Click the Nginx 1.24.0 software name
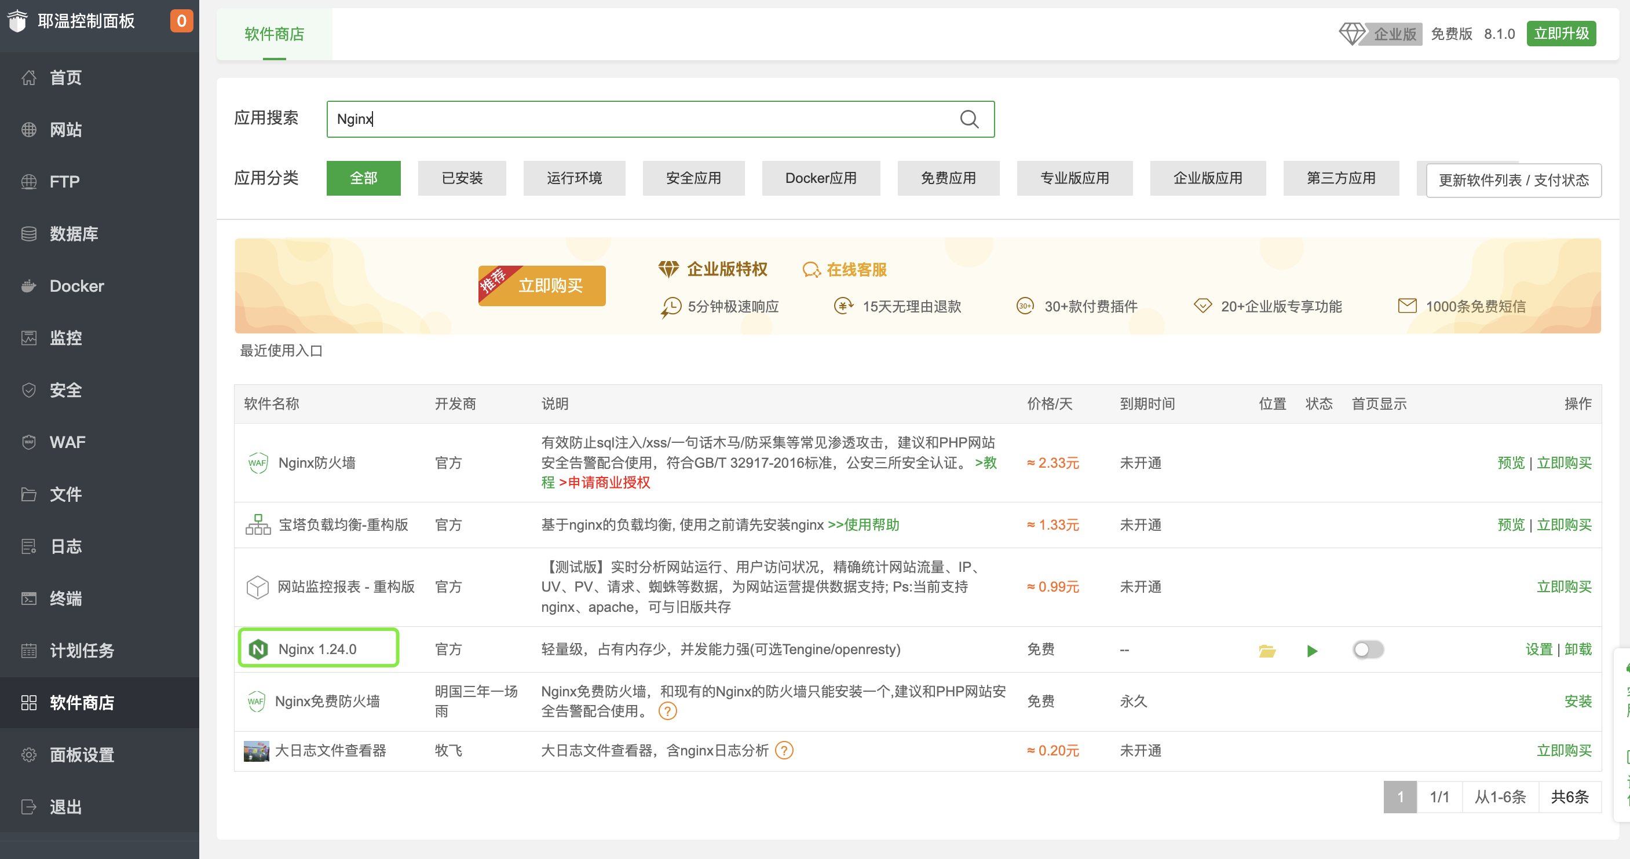This screenshot has width=1630, height=859. (317, 649)
